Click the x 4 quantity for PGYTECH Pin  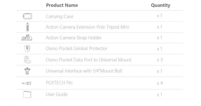pyautogui.click(x=160, y=83)
